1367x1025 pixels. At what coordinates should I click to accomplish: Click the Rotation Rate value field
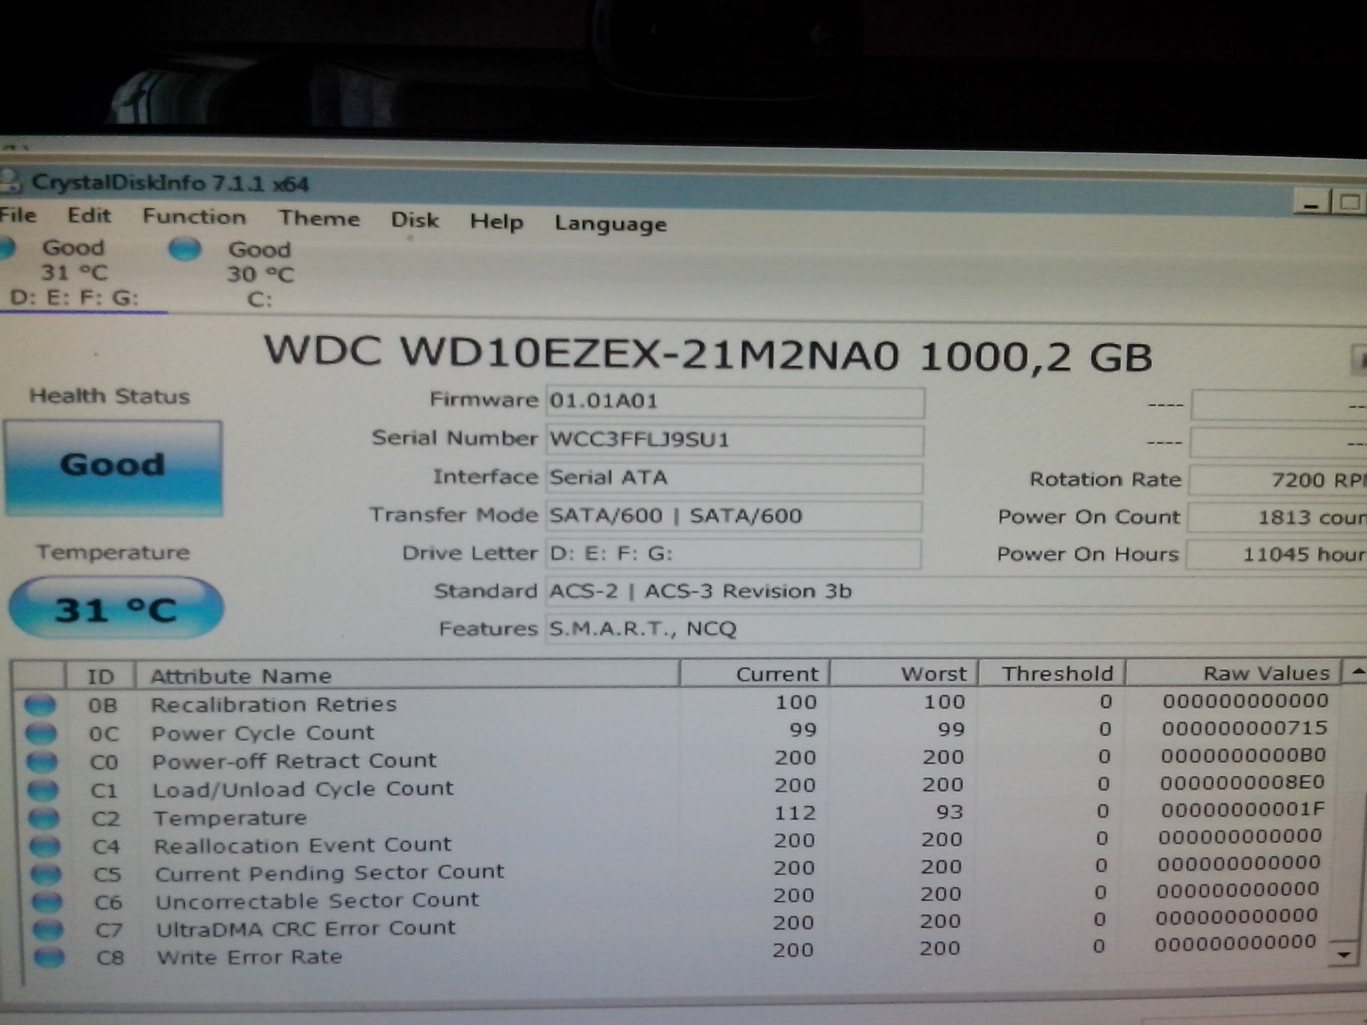(1278, 480)
